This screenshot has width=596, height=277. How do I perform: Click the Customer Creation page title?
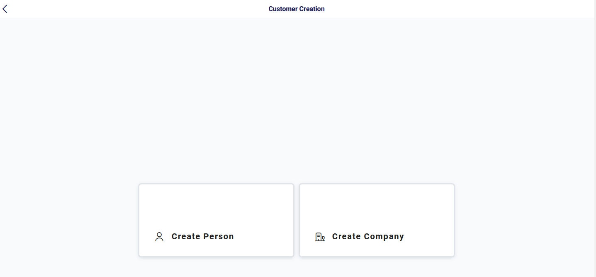pos(297,8)
